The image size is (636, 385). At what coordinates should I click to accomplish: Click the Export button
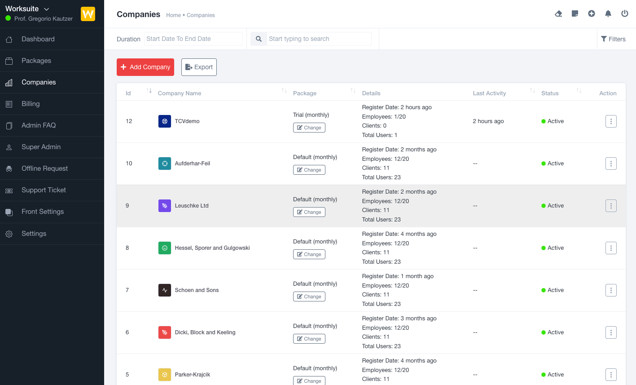(x=199, y=67)
